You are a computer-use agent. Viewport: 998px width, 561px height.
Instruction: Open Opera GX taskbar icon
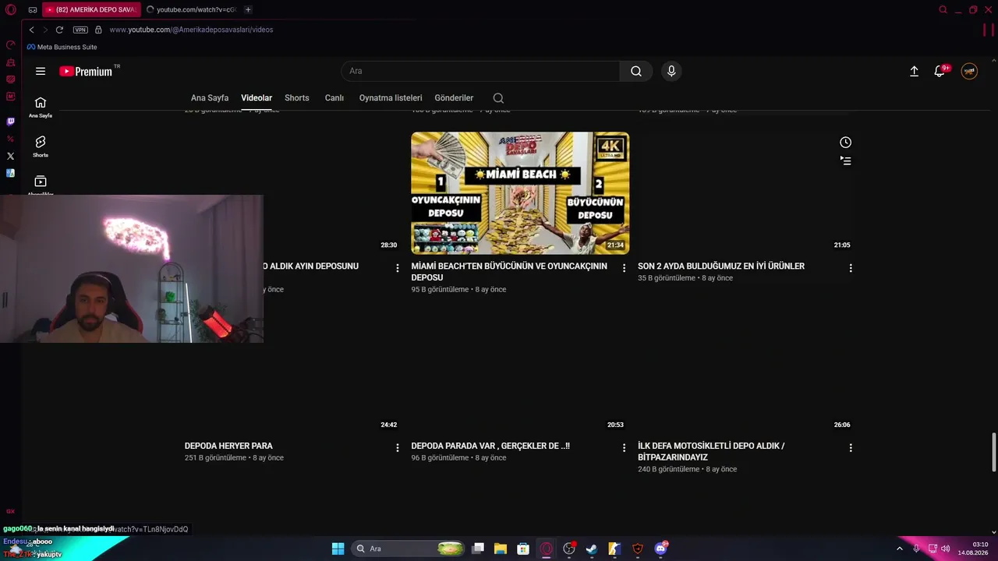[547, 549]
